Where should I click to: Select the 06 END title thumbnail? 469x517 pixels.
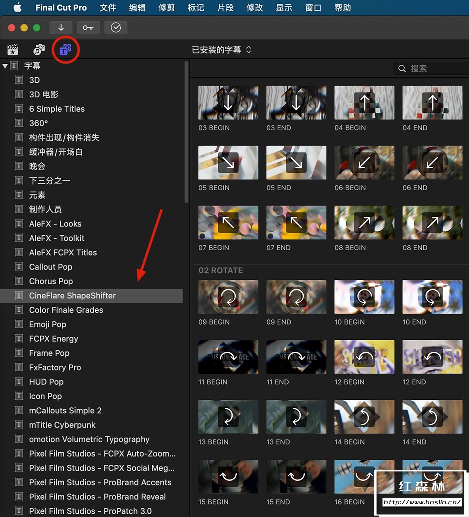[x=433, y=163]
